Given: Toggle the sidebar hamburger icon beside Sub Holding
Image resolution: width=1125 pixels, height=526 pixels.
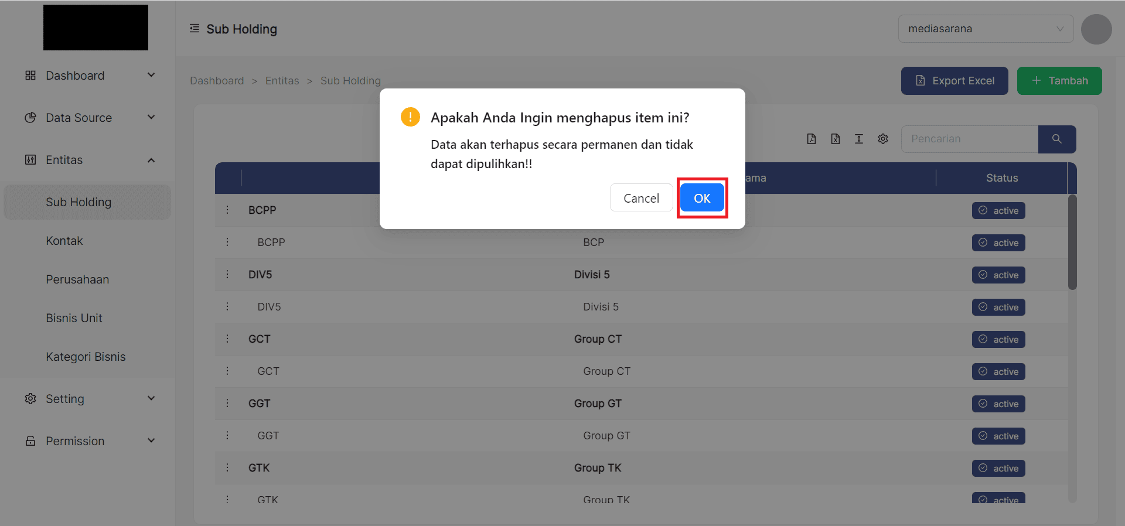Looking at the screenshot, I should pyautogui.click(x=195, y=29).
